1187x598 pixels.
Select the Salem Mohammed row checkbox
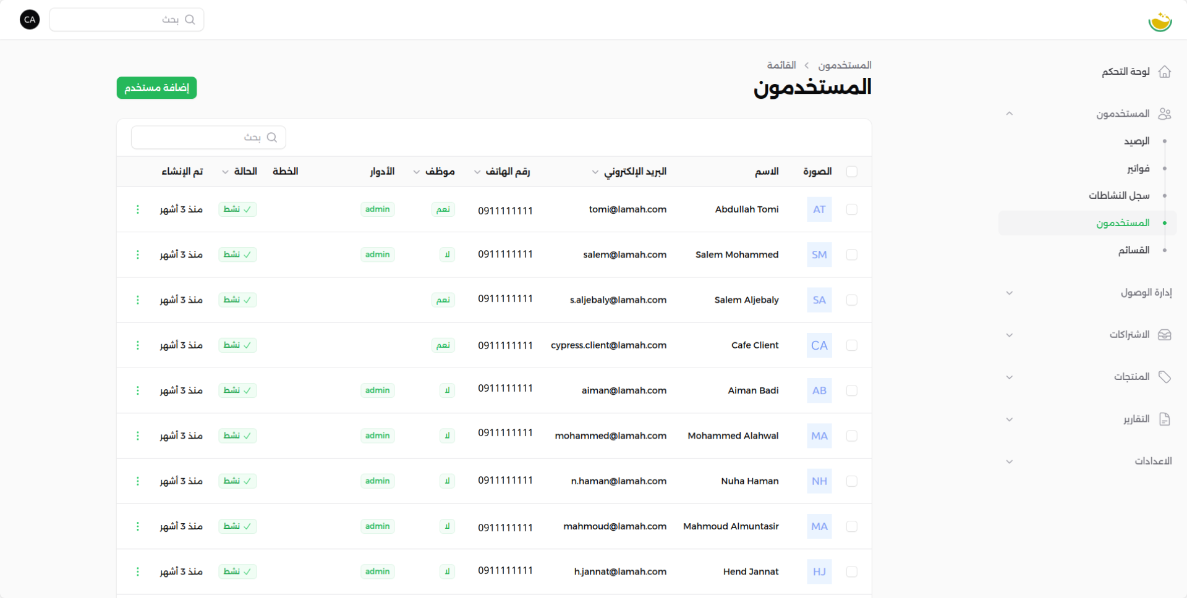[x=851, y=255]
